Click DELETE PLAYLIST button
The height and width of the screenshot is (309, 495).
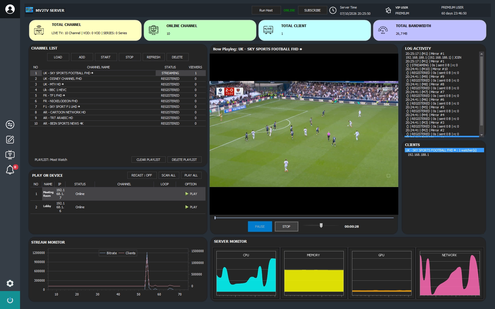coord(184,160)
